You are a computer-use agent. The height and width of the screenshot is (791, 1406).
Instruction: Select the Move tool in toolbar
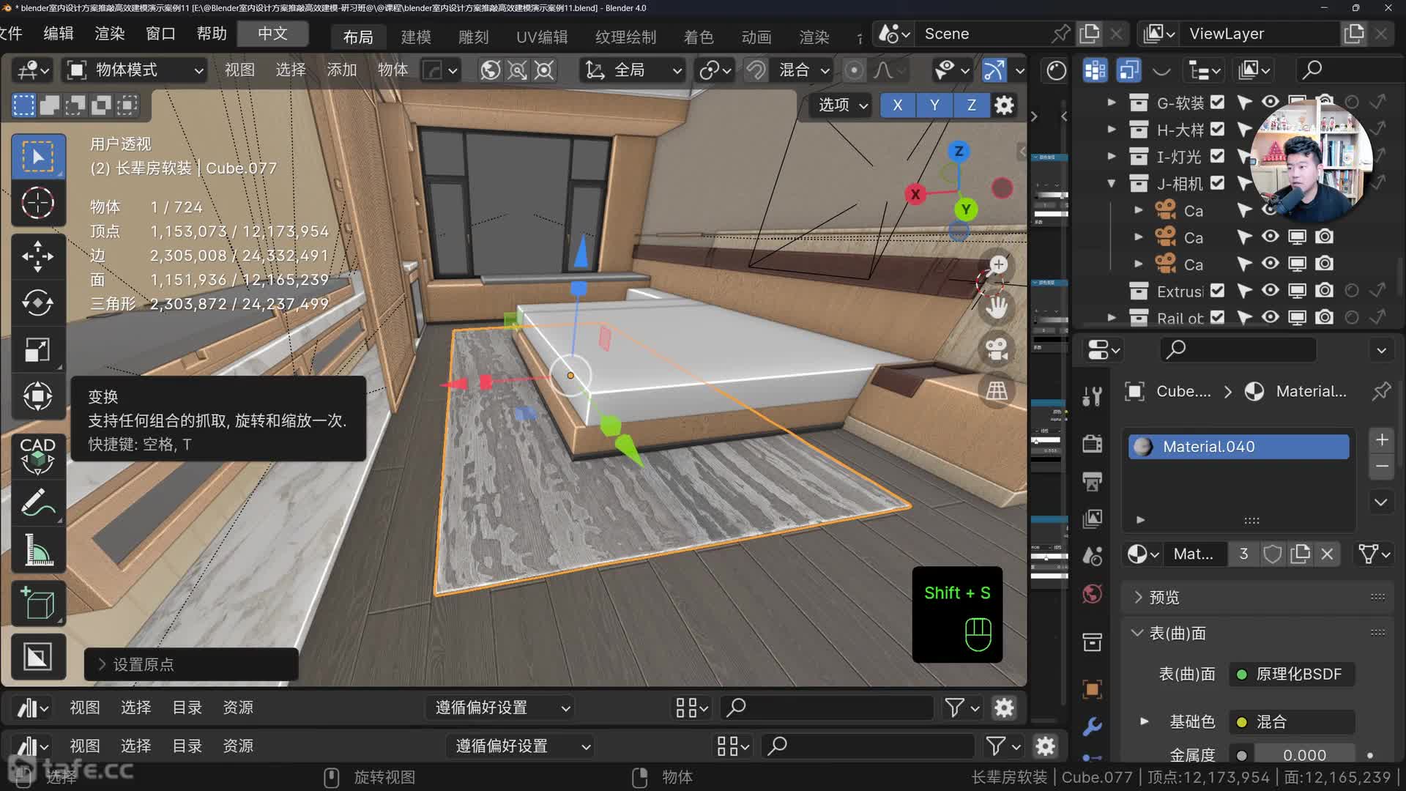37,256
